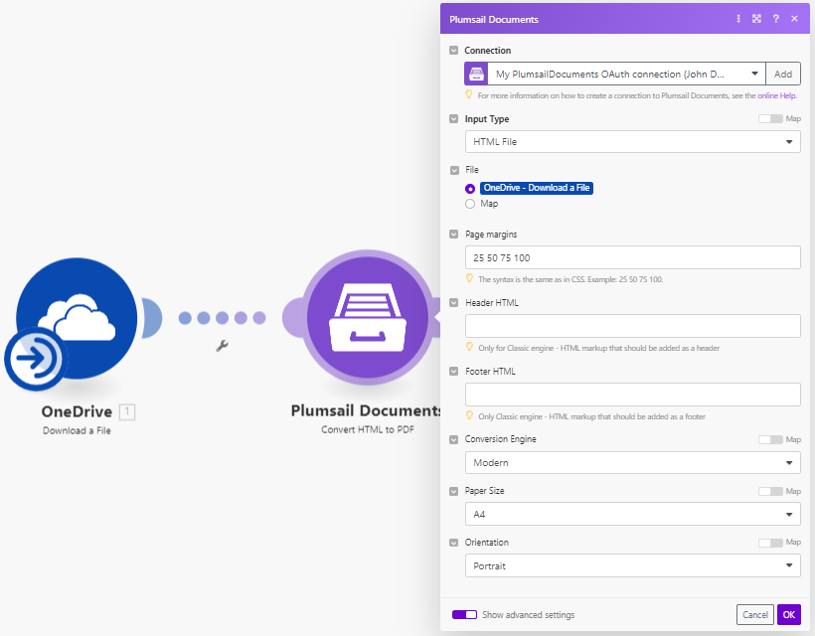Toggle the Paper Size field checkbox
This screenshot has width=815, height=636.
pos(454,491)
